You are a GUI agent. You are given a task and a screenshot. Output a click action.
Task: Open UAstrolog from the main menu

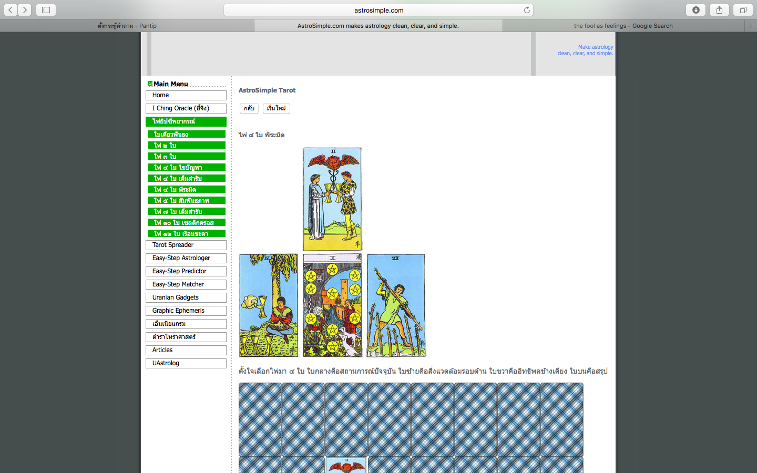tap(186, 363)
